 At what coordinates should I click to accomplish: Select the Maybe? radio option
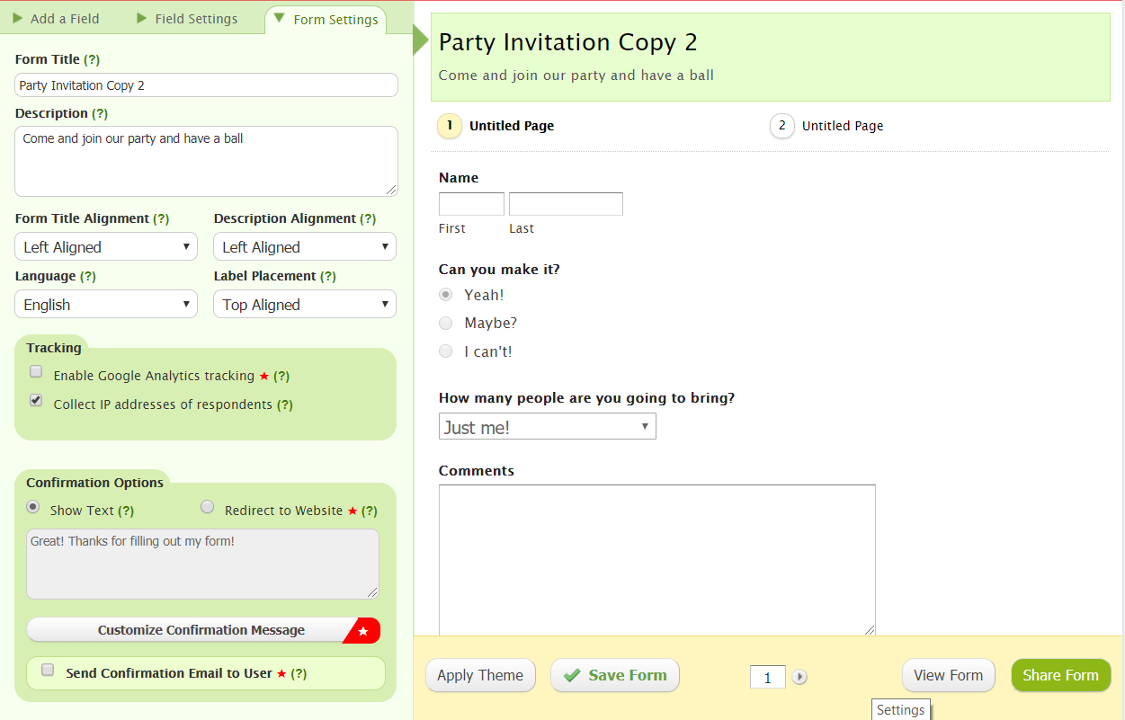tap(445, 323)
